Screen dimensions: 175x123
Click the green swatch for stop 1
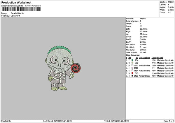click(132, 60)
